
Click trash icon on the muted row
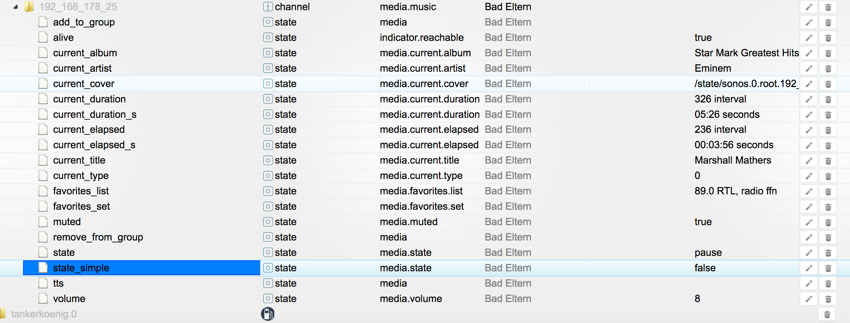(828, 222)
